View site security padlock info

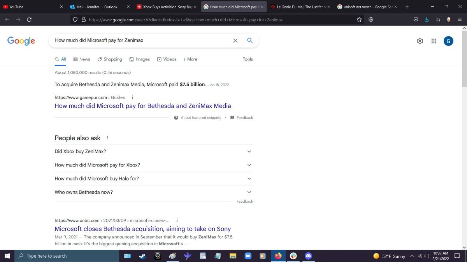83,19
